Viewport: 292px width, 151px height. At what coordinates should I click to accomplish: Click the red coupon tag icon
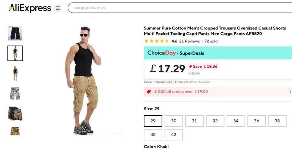149,92
